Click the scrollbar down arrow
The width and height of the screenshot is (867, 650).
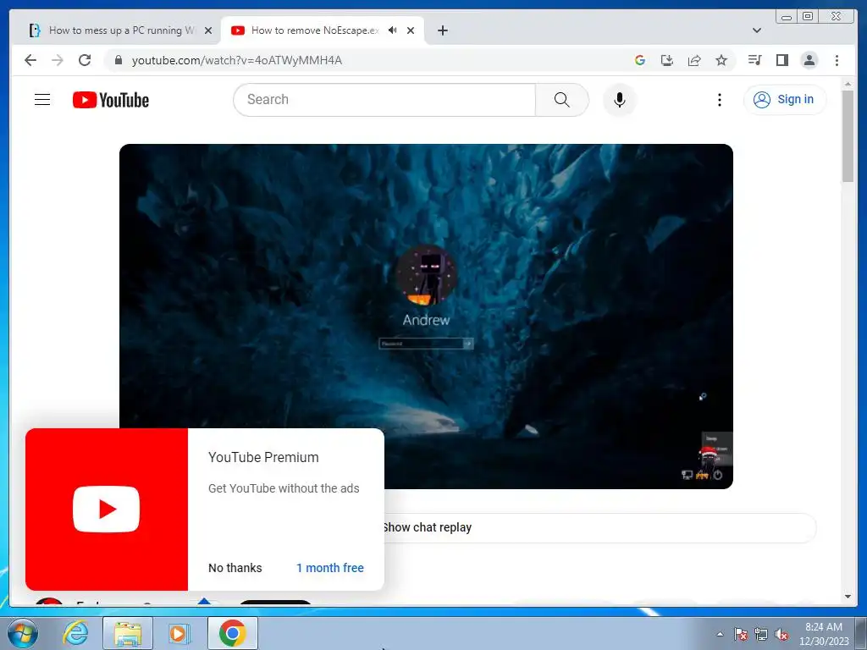848,597
